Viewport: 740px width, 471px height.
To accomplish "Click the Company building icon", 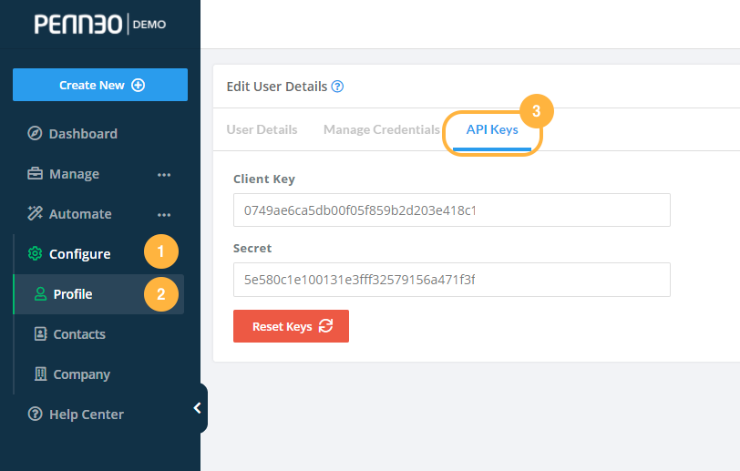I will point(41,374).
